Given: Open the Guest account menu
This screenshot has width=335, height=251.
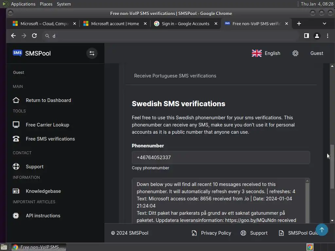Looking at the screenshot, I should (x=316, y=53).
